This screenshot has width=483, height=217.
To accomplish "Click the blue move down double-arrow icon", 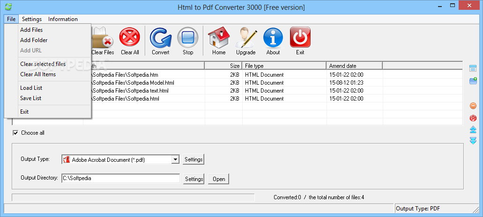I will coord(473,141).
